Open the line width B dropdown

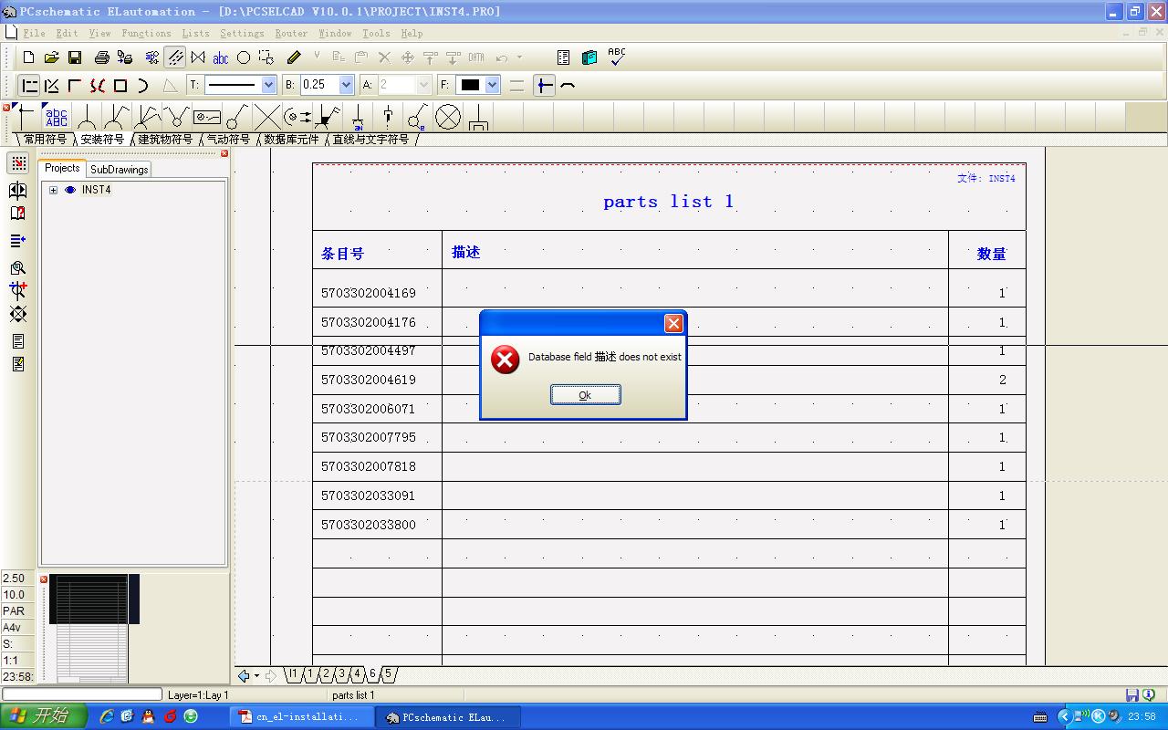[x=346, y=85]
